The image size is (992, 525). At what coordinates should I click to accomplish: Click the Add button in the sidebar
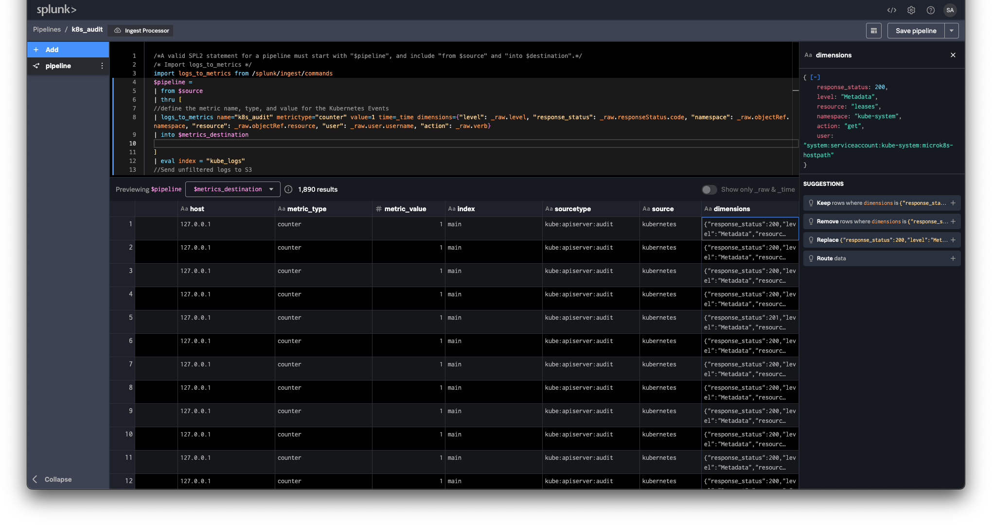[x=46, y=49]
